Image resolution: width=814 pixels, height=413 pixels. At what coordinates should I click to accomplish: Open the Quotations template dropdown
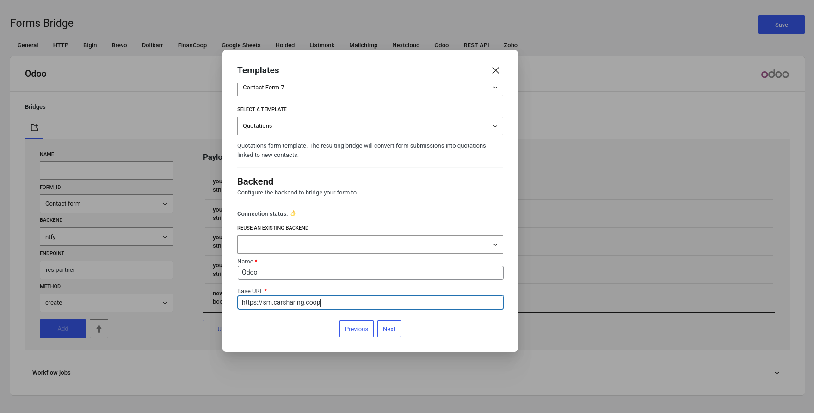370,126
